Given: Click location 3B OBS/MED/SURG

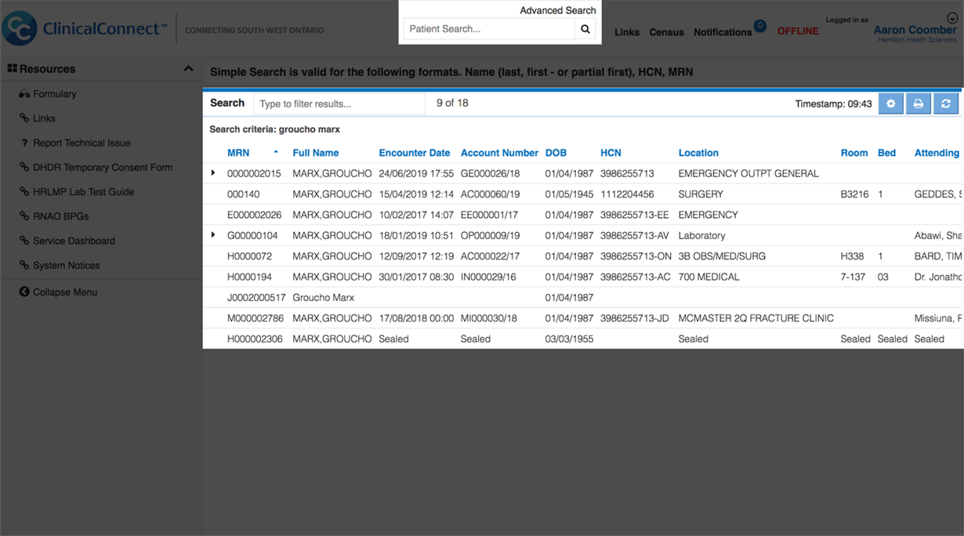Looking at the screenshot, I should [722, 256].
